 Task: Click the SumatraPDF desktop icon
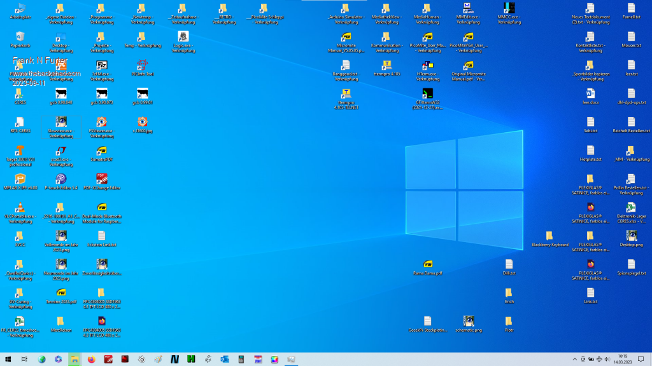click(x=101, y=151)
